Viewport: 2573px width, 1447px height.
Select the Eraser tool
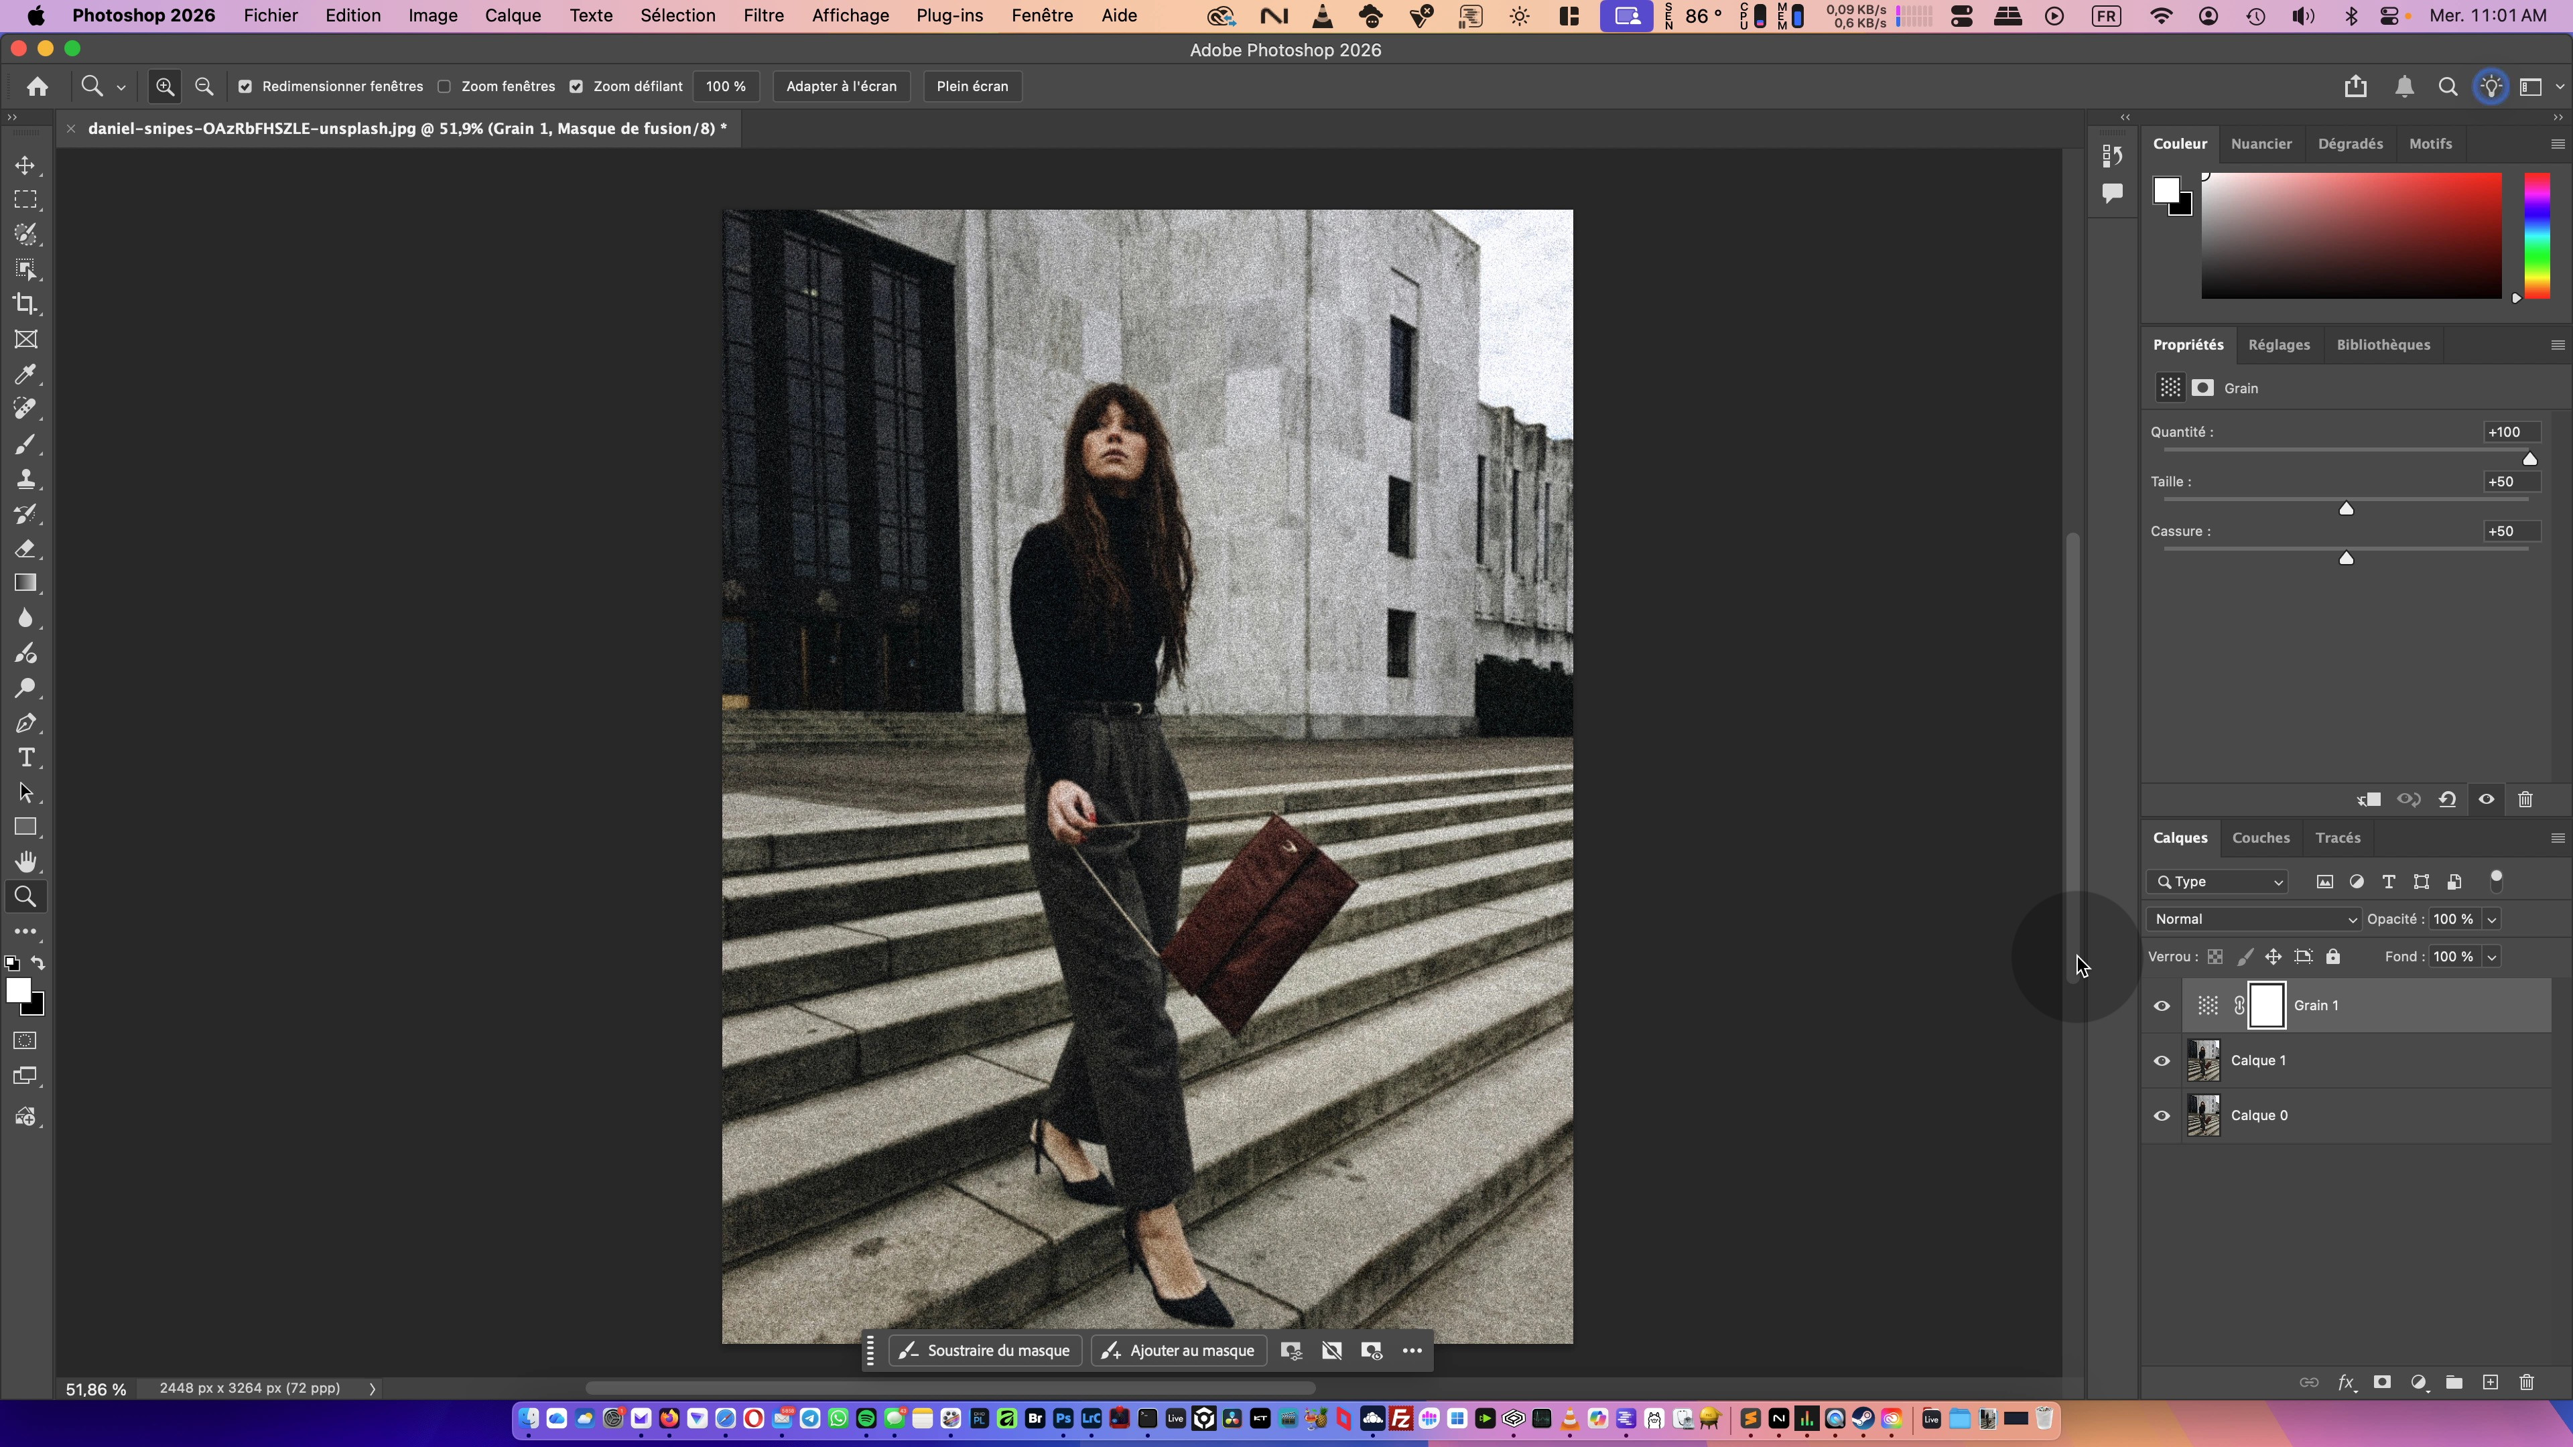click(x=26, y=548)
